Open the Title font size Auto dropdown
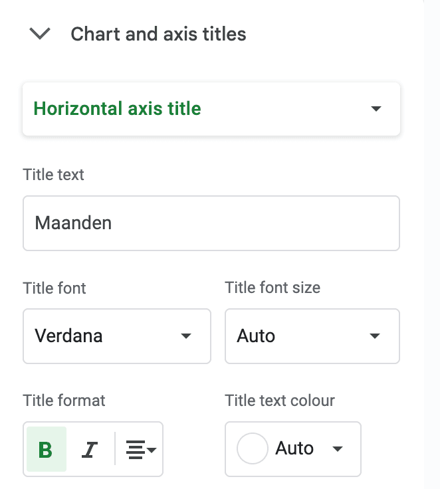Screen dimensions: 440x489 click(312, 336)
